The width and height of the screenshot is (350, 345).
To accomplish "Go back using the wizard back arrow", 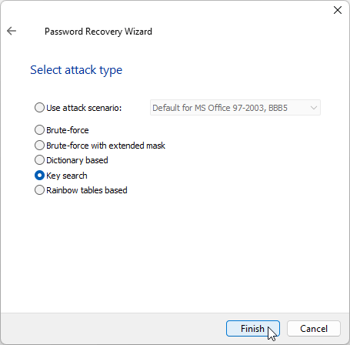I will coord(12,31).
